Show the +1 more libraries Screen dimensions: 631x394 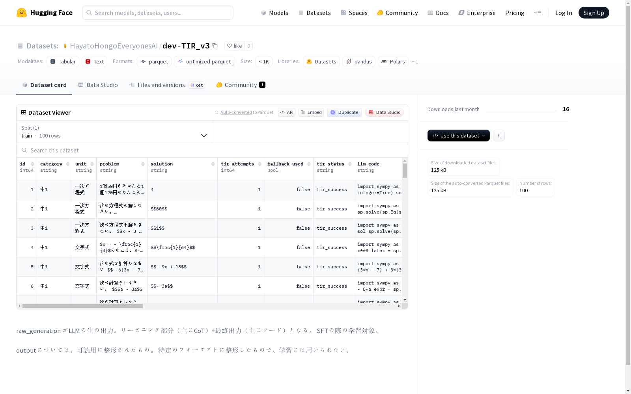415,61
